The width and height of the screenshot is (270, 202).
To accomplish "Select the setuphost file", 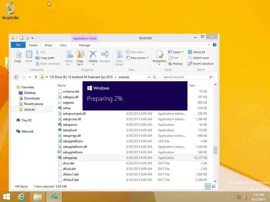I will pyautogui.click(x=132, y=130).
